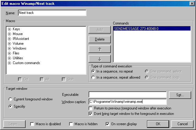Focus the Name input field
196x130 pixels.
(52, 13)
